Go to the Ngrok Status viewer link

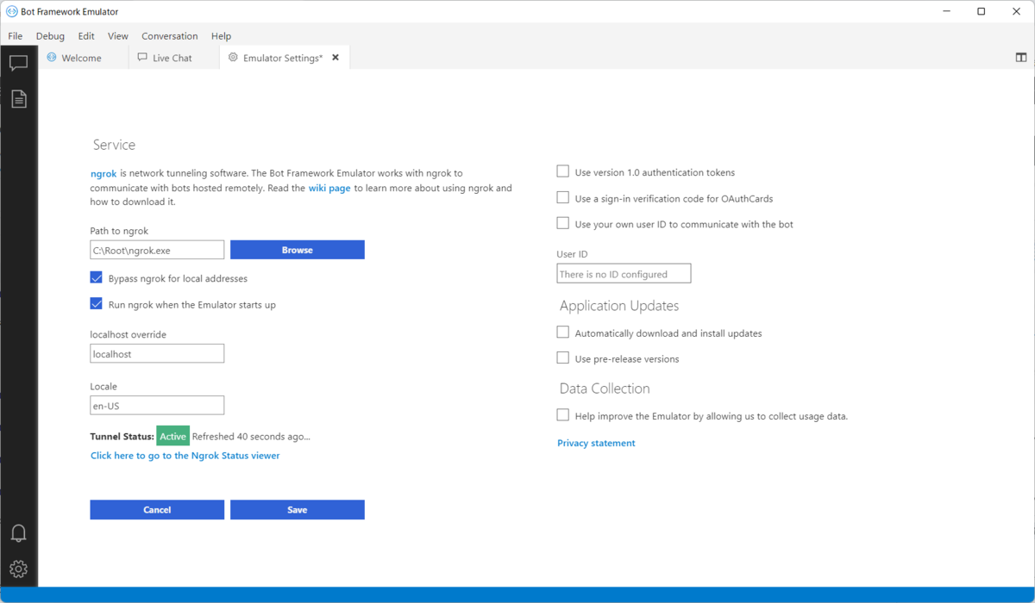click(185, 456)
